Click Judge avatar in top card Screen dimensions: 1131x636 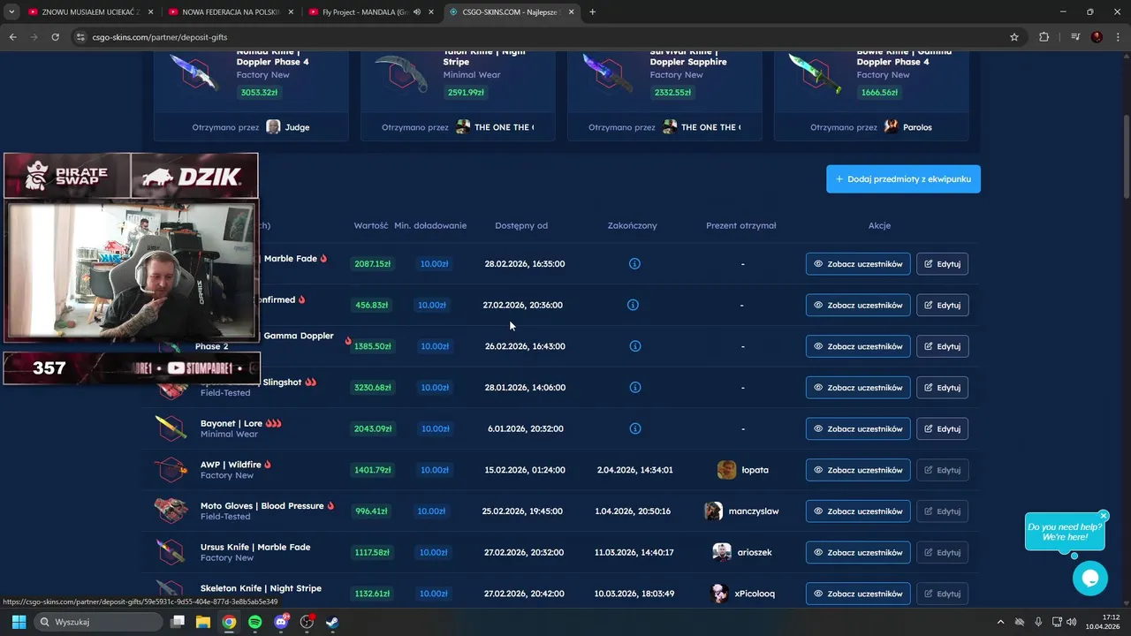[273, 127]
